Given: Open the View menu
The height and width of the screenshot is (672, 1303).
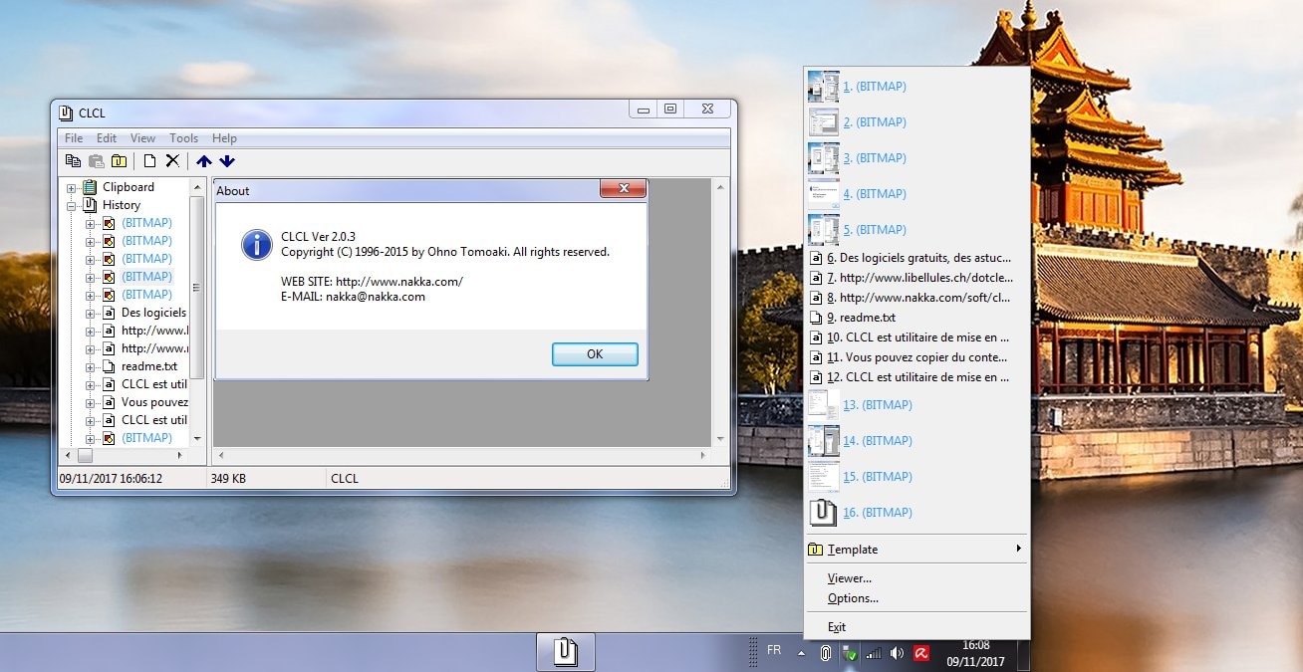Looking at the screenshot, I should [x=143, y=138].
